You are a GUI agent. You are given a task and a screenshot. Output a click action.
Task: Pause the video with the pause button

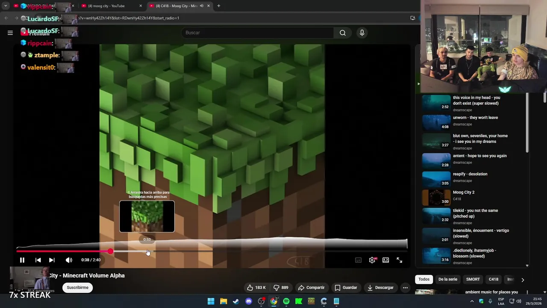coord(22,260)
